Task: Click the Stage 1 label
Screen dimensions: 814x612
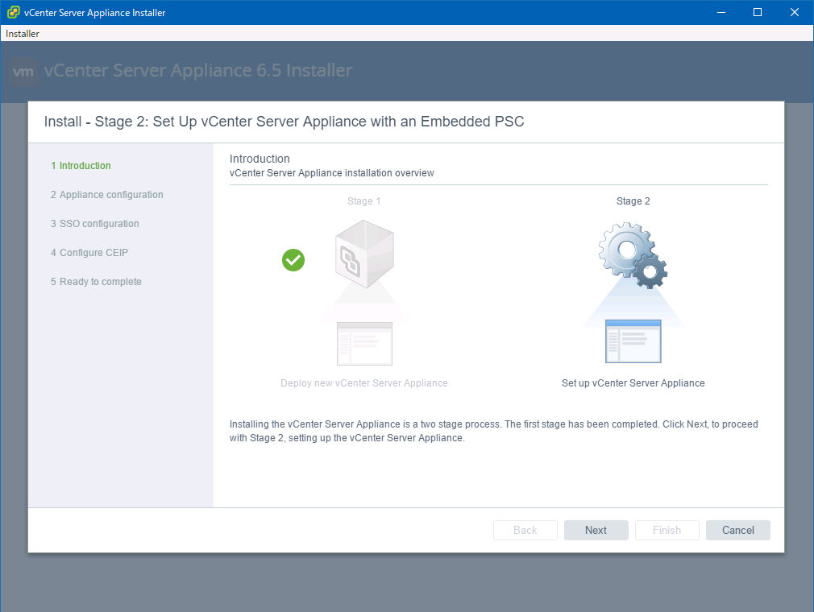Action: (364, 201)
